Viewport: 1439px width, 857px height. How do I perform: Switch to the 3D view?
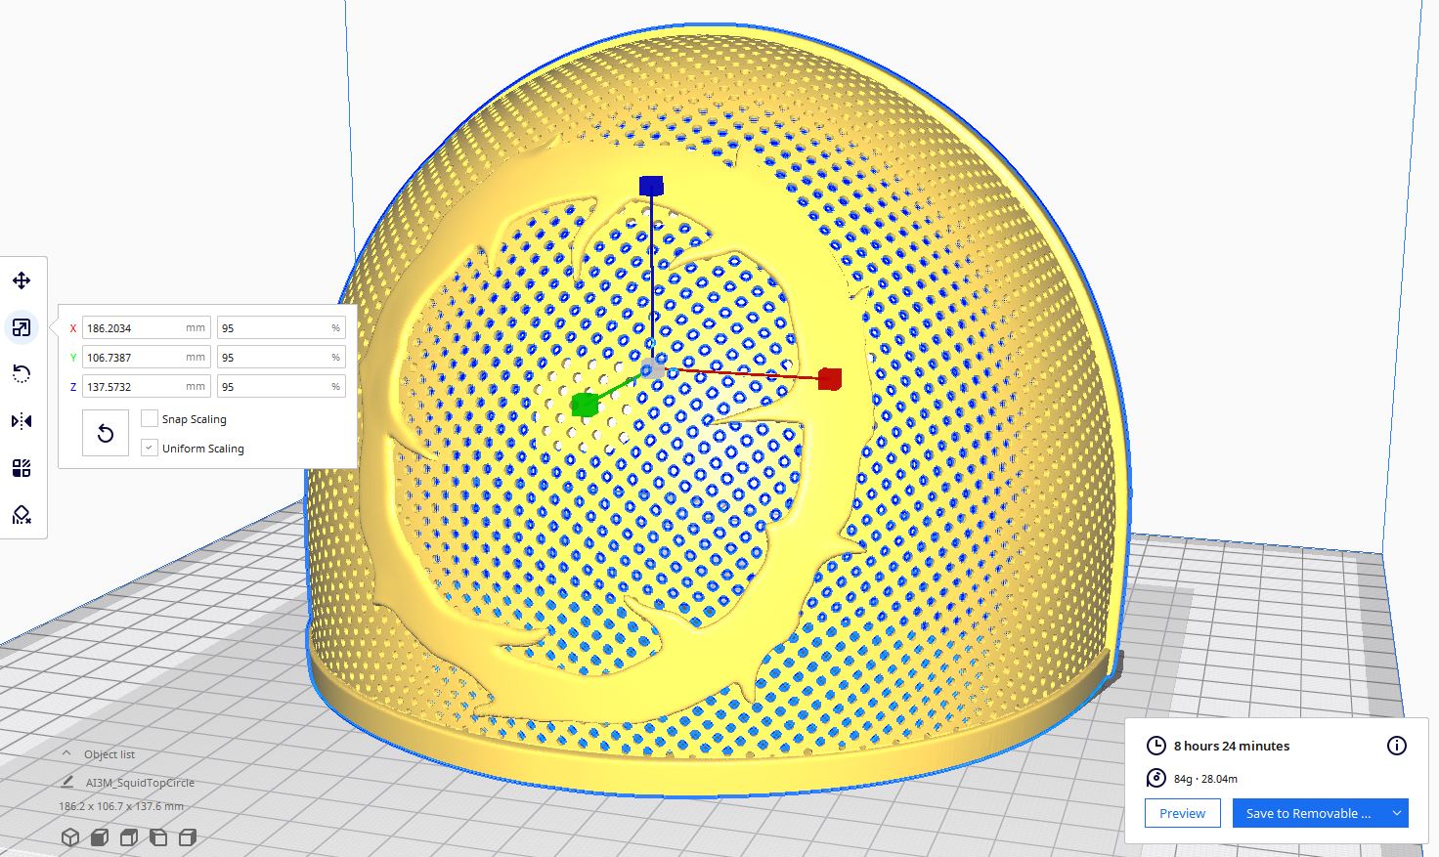[70, 837]
